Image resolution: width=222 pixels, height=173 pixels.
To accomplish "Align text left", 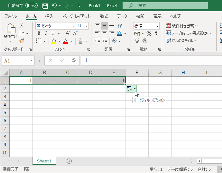I will (97, 33).
